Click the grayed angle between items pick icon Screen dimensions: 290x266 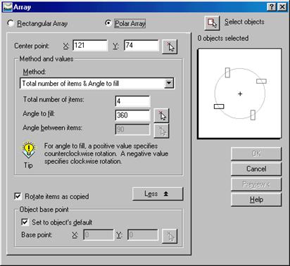(161, 130)
